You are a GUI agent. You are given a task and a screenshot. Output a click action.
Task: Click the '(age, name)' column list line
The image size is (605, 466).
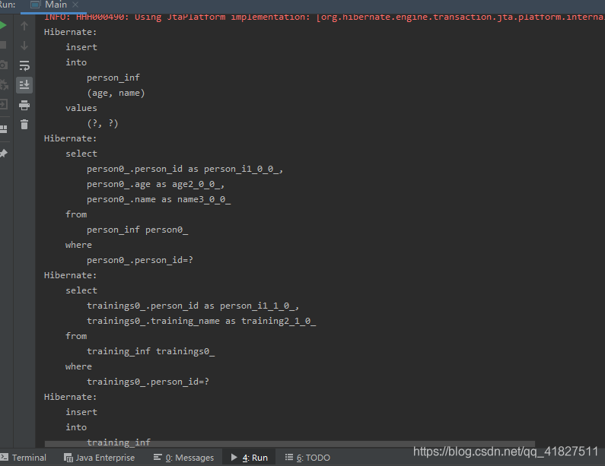(116, 94)
